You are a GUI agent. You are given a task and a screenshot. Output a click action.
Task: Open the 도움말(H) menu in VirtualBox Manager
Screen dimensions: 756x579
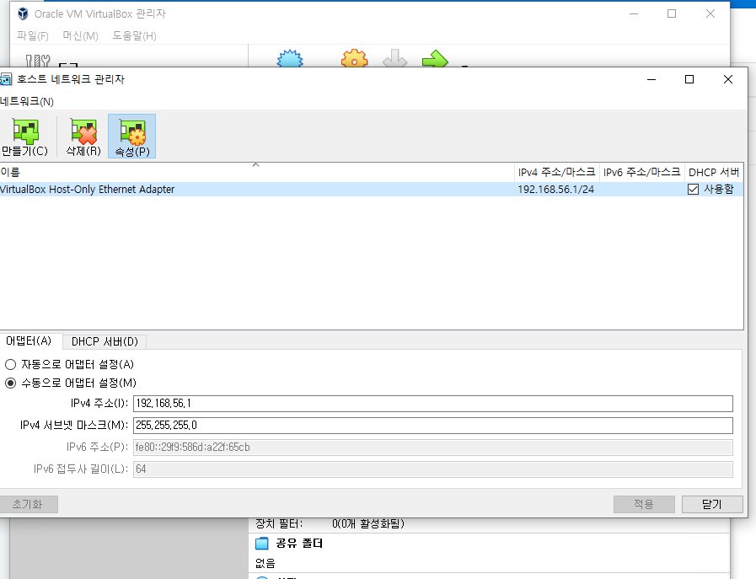pos(135,35)
